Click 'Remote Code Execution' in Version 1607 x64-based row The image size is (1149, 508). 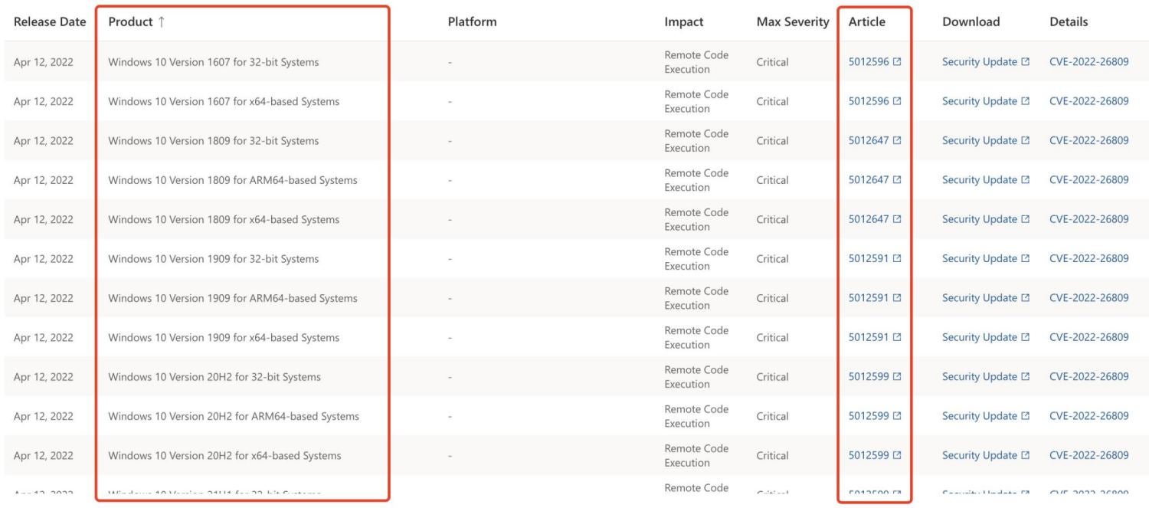coord(696,101)
